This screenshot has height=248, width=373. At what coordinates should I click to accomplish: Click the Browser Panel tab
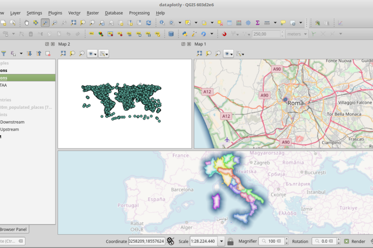(13, 229)
